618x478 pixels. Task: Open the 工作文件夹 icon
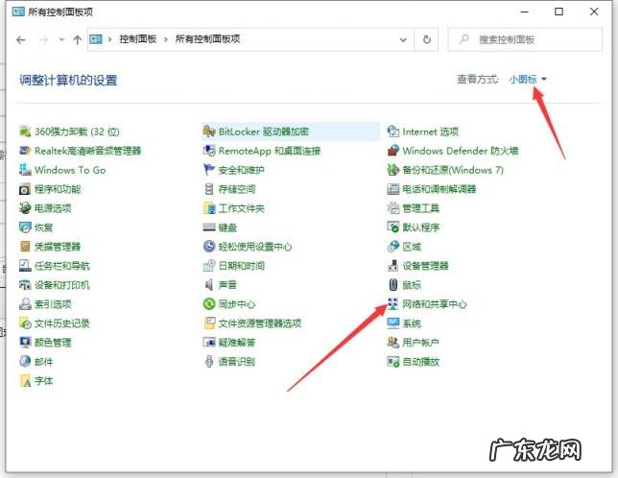[209, 208]
